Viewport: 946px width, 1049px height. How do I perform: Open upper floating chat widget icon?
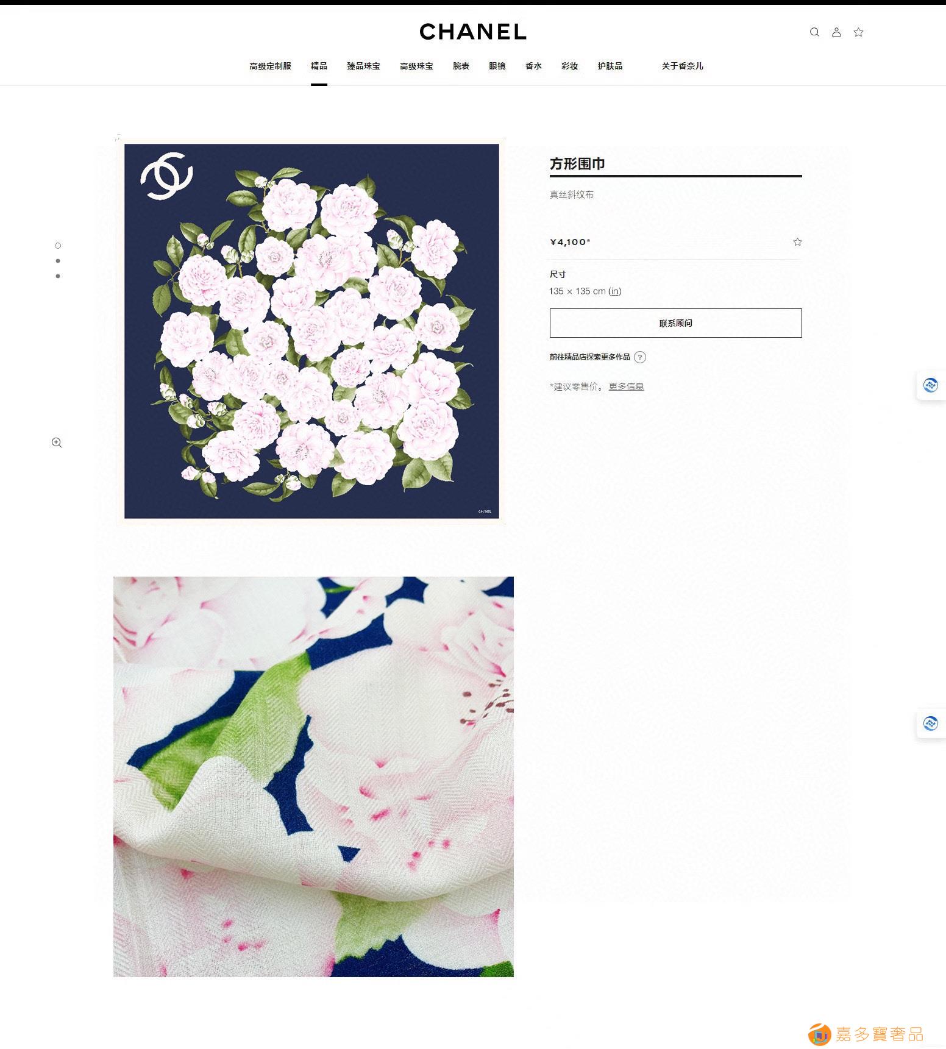(x=930, y=385)
